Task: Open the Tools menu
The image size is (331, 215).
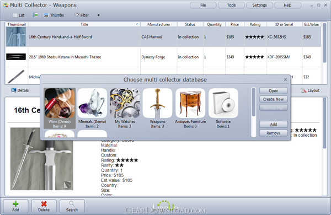Action: [x=231, y=6]
